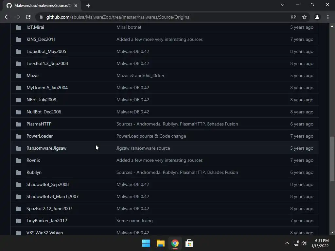
Task: Open the IoT.Mirai folder icon
Action: coord(19,27)
